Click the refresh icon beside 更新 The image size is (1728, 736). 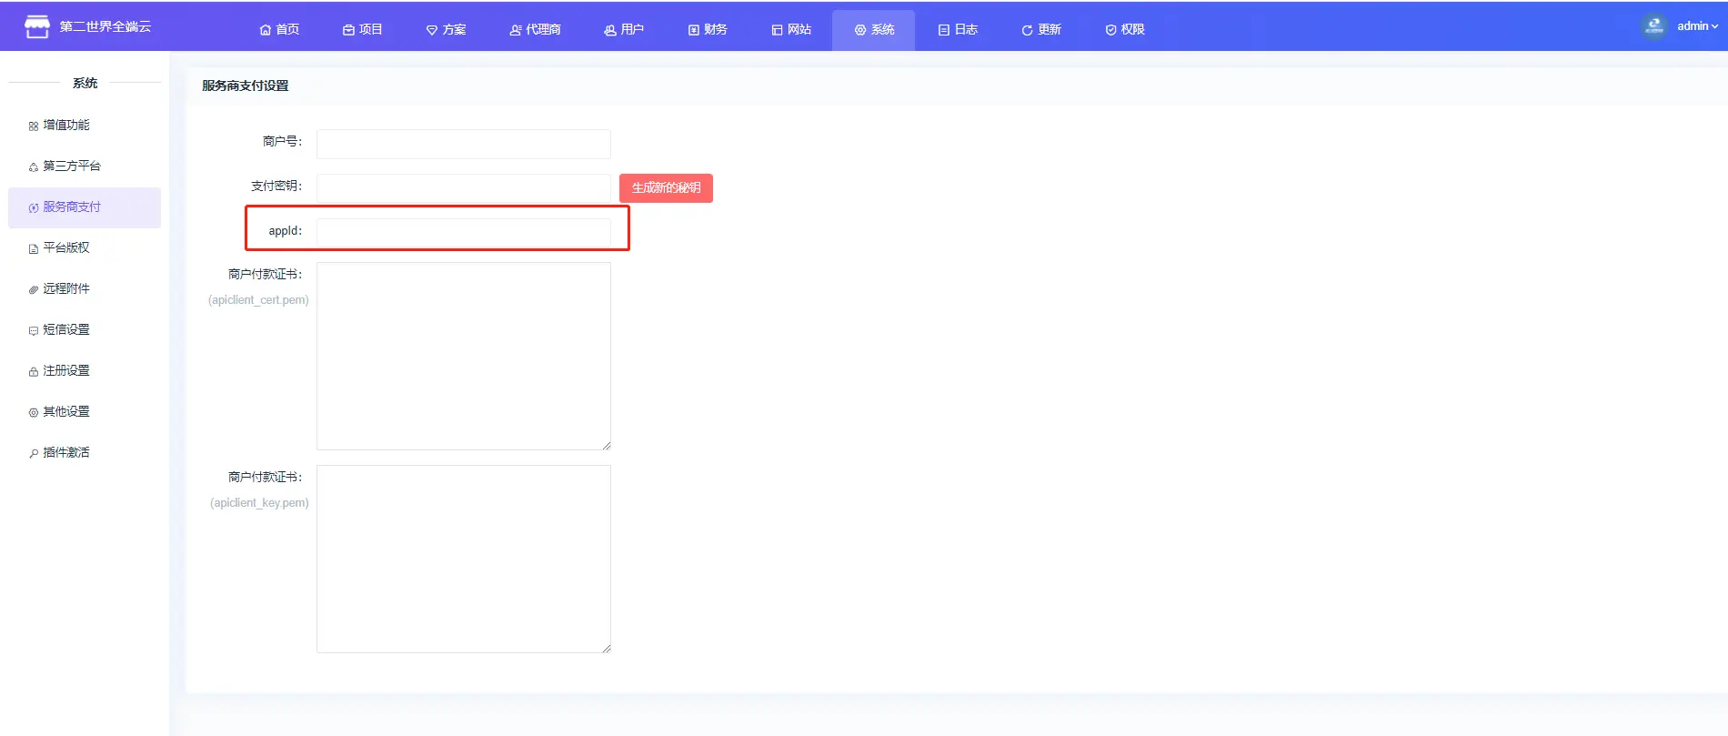pos(1027,30)
